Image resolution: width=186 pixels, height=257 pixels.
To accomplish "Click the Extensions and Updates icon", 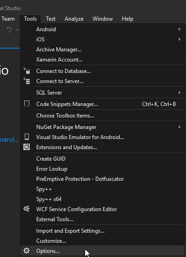I will [x=27, y=147].
